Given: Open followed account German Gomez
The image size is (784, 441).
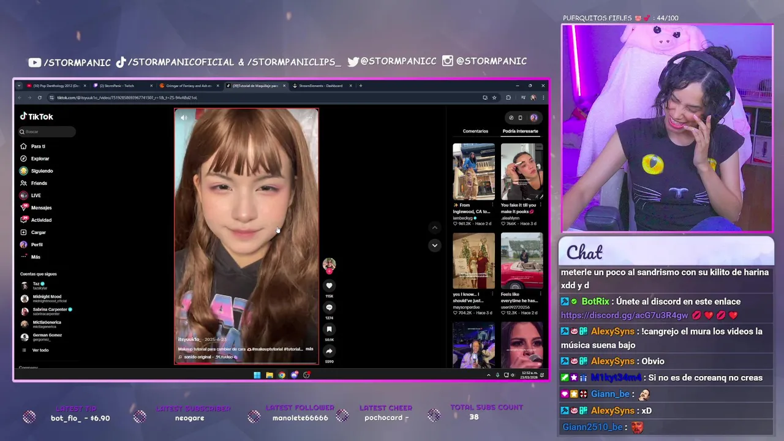Looking at the screenshot, I should click(41, 337).
